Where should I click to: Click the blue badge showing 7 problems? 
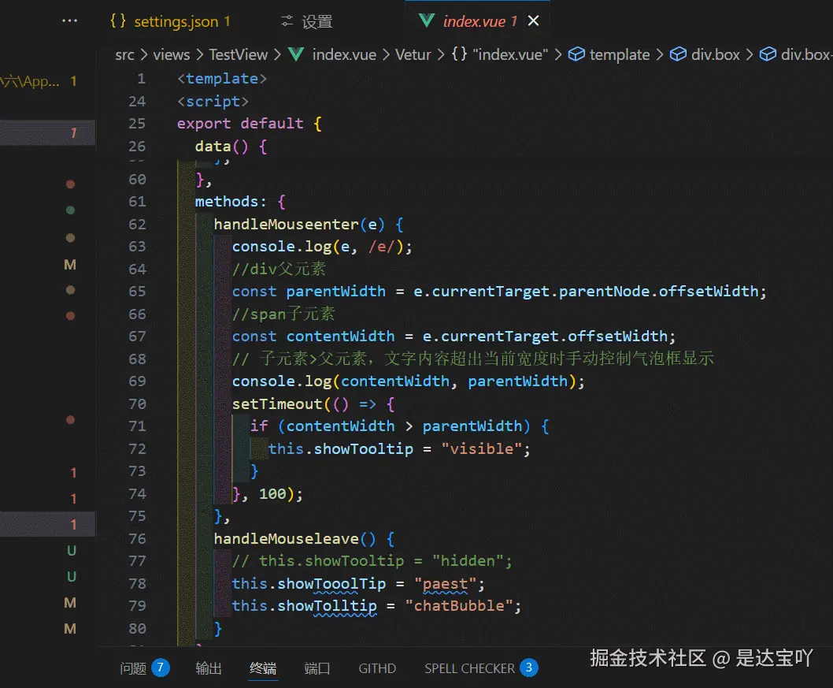pos(160,668)
